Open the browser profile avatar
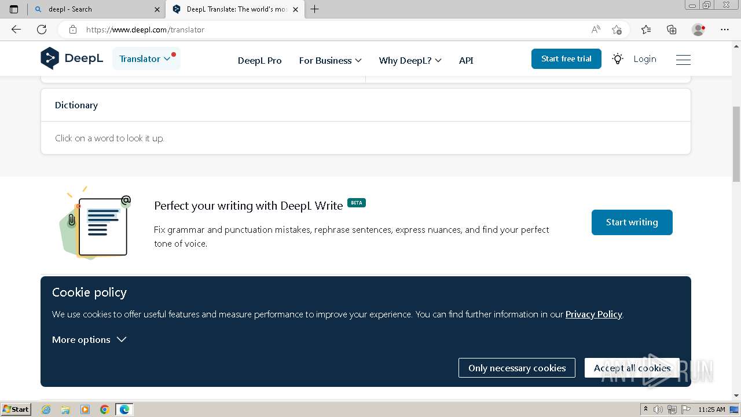 point(699,30)
